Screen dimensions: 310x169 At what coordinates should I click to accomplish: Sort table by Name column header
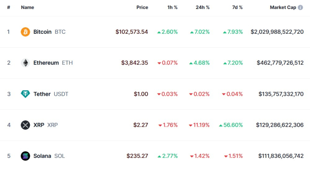(28, 7)
